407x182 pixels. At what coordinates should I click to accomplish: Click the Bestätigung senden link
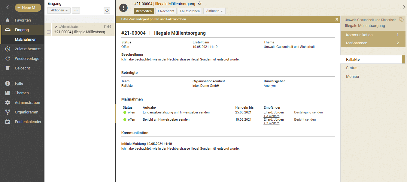[308, 113]
